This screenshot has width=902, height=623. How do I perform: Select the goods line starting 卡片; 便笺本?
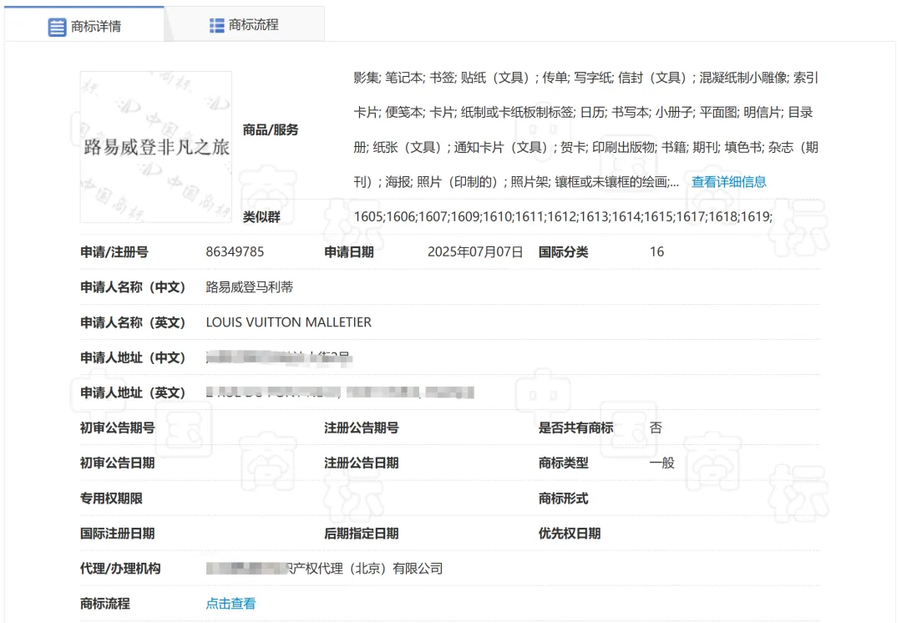click(583, 112)
